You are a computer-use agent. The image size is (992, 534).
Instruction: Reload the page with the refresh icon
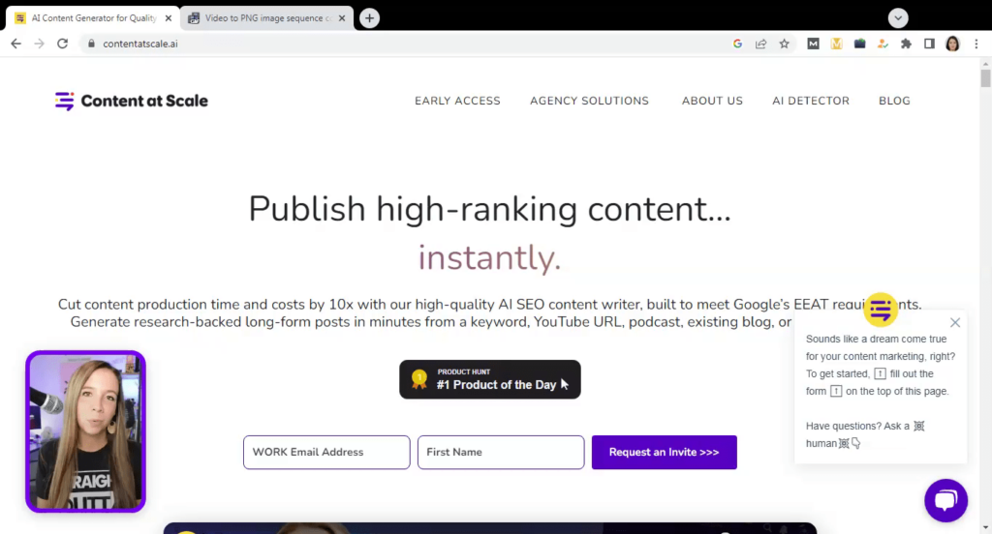click(62, 44)
